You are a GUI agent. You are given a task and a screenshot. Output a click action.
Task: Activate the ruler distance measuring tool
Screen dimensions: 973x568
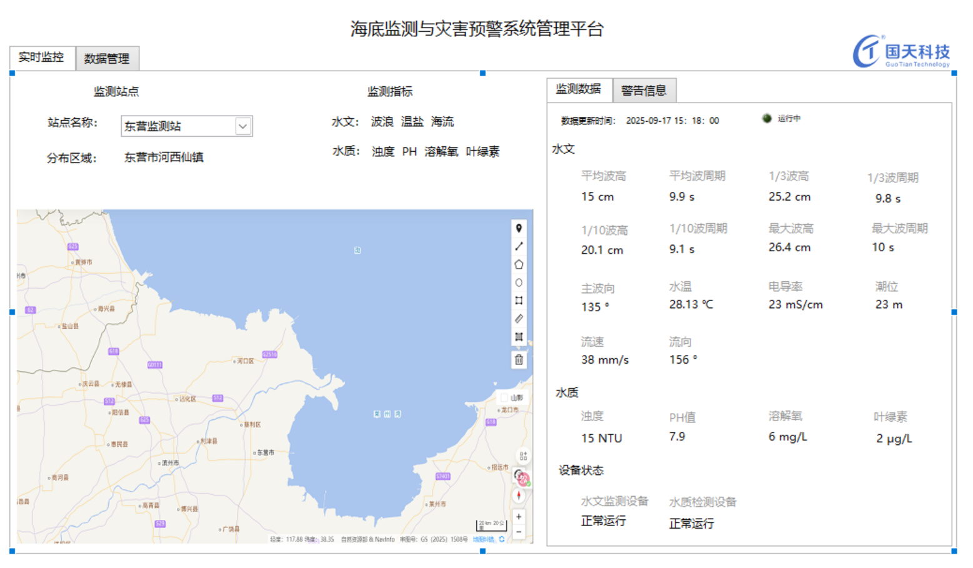(x=519, y=319)
